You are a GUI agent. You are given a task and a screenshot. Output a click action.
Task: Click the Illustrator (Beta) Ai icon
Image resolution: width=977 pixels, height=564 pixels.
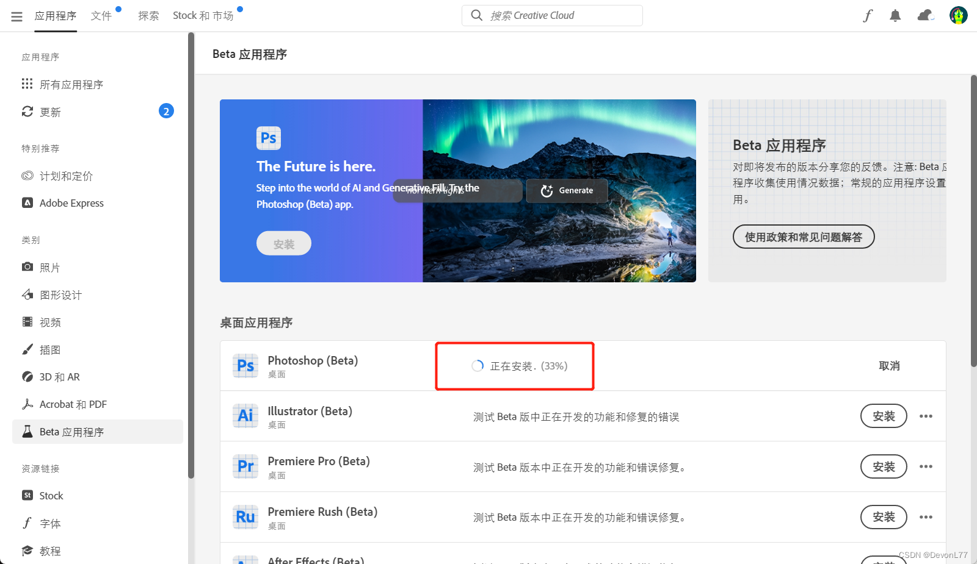(x=245, y=416)
